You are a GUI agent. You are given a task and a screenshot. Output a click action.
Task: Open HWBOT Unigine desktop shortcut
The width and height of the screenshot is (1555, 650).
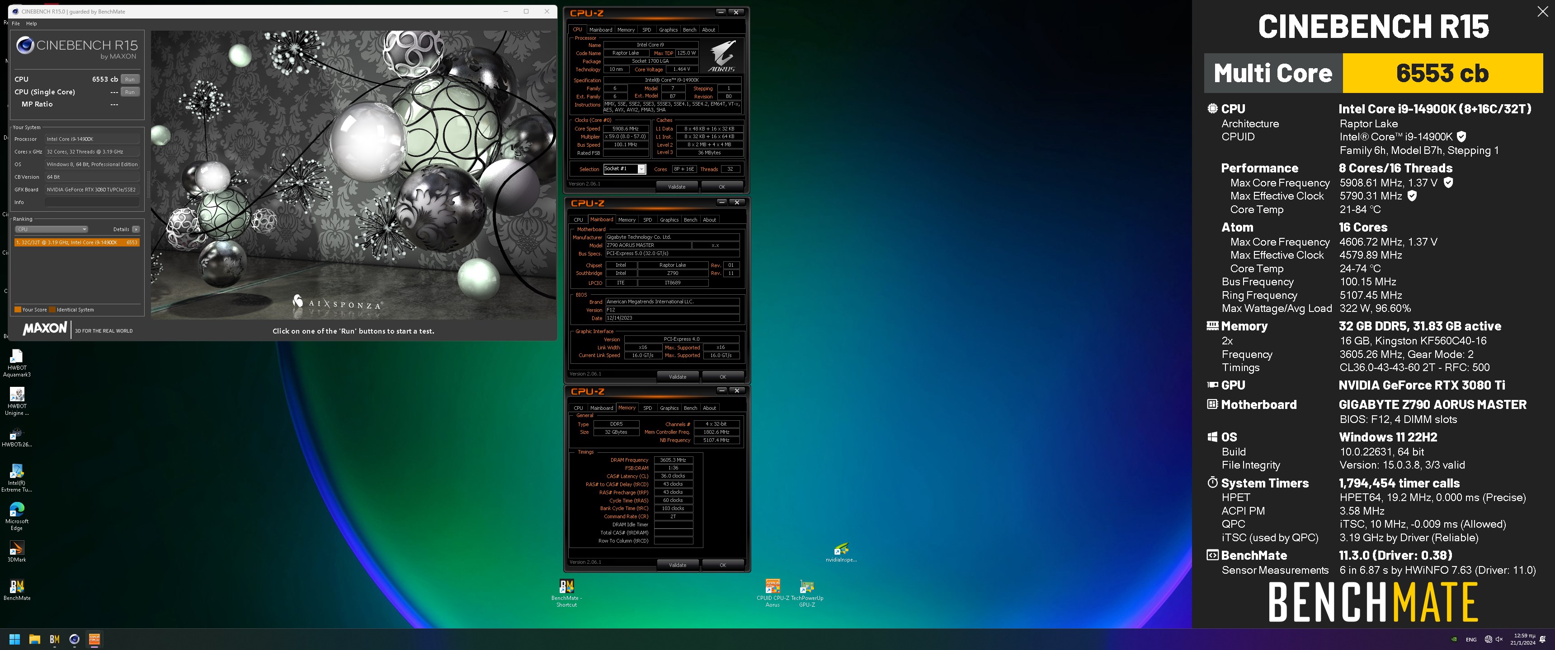[17, 402]
